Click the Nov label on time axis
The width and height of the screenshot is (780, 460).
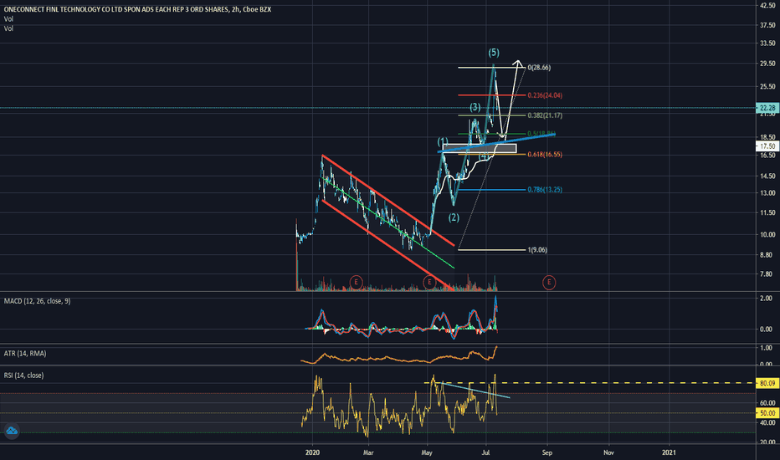click(608, 452)
